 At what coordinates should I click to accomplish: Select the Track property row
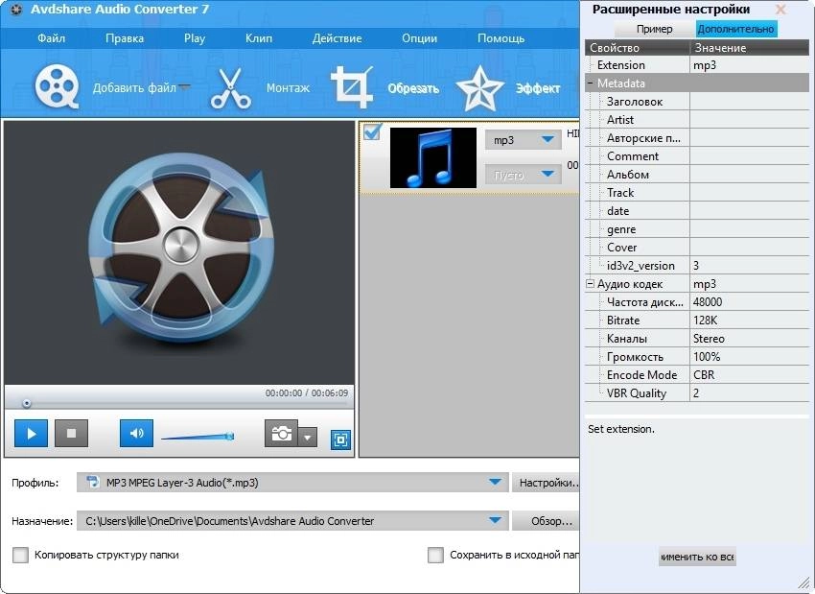[697, 193]
